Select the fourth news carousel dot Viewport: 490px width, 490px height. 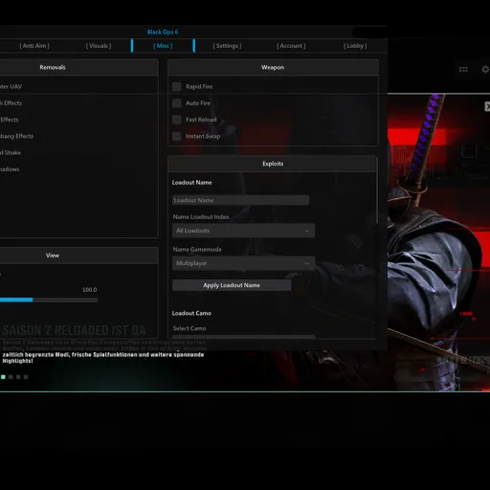(26, 377)
